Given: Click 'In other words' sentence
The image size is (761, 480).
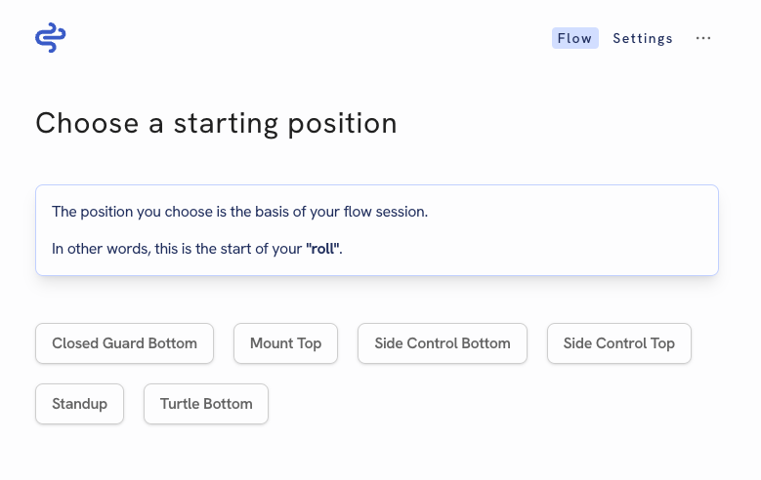Looking at the screenshot, I should click(197, 249).
